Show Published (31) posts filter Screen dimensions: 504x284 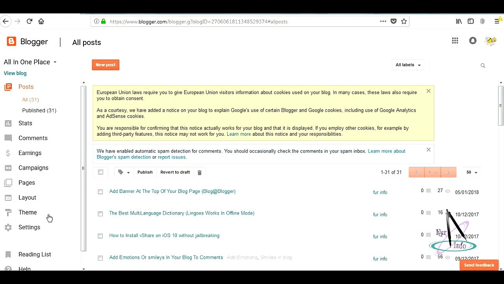39,110
